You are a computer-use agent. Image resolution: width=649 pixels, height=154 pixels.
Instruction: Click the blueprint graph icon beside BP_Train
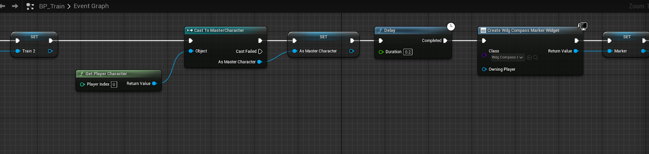30,6
